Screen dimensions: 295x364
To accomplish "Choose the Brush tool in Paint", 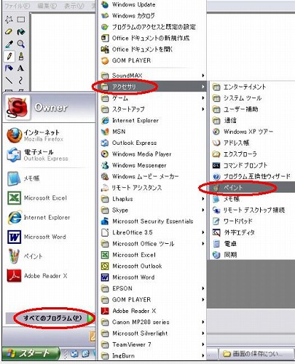I will [x=21, y=56].
